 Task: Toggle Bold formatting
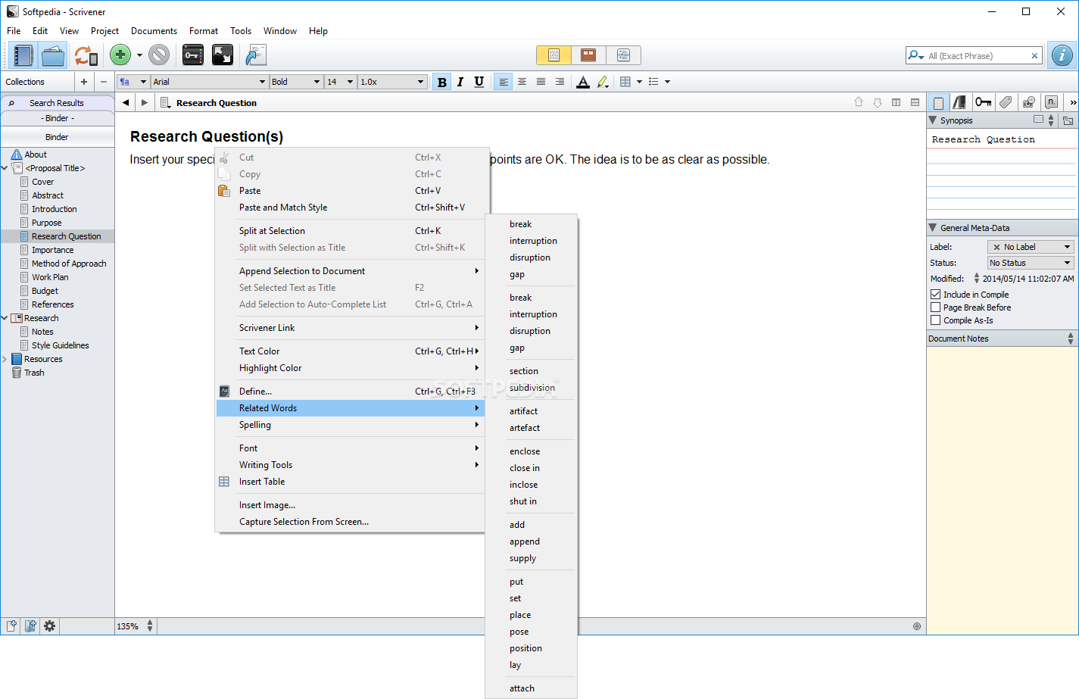pyautogui.click(x=442, y=82)
